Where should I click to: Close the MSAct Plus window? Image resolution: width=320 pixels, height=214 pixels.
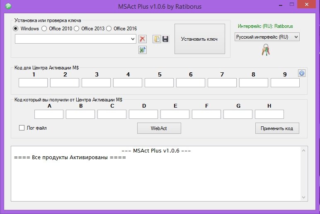coord(307,4)
